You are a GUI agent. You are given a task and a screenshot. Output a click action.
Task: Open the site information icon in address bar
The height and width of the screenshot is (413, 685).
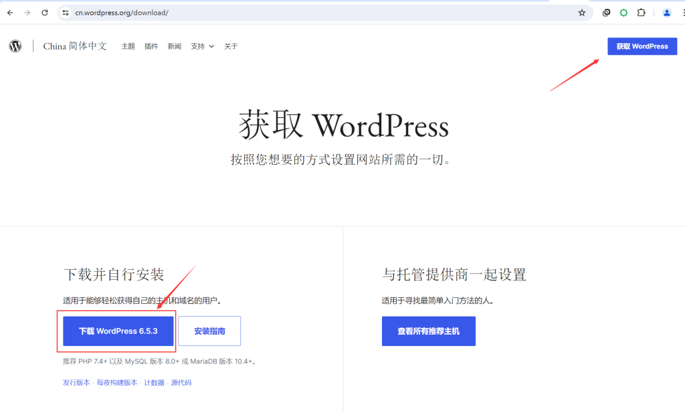[66, 13]
